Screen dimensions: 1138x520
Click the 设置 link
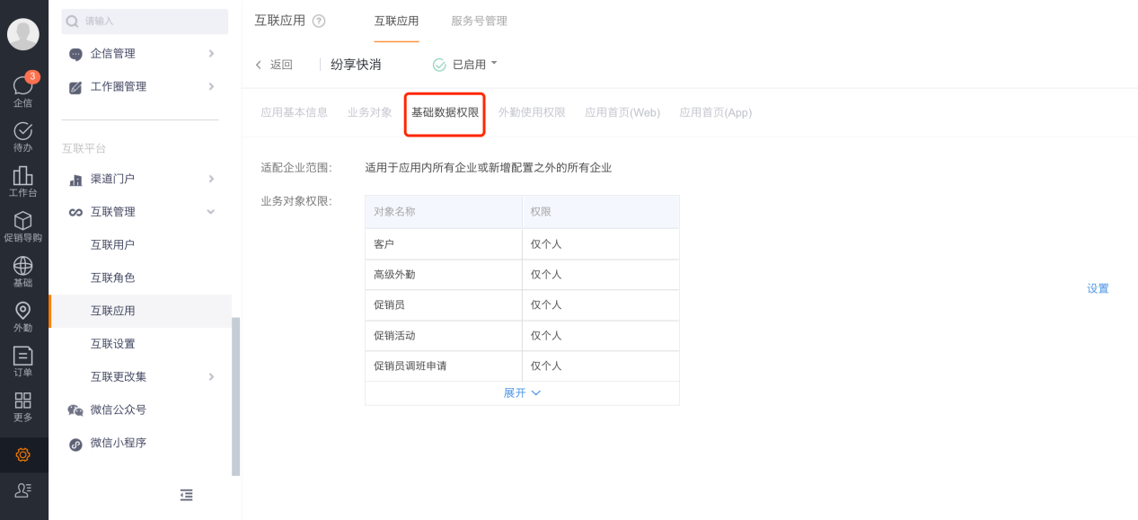(1098, 289)
